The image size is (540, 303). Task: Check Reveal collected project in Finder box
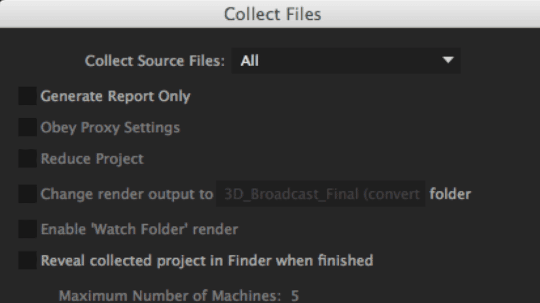tap(27, 260)
